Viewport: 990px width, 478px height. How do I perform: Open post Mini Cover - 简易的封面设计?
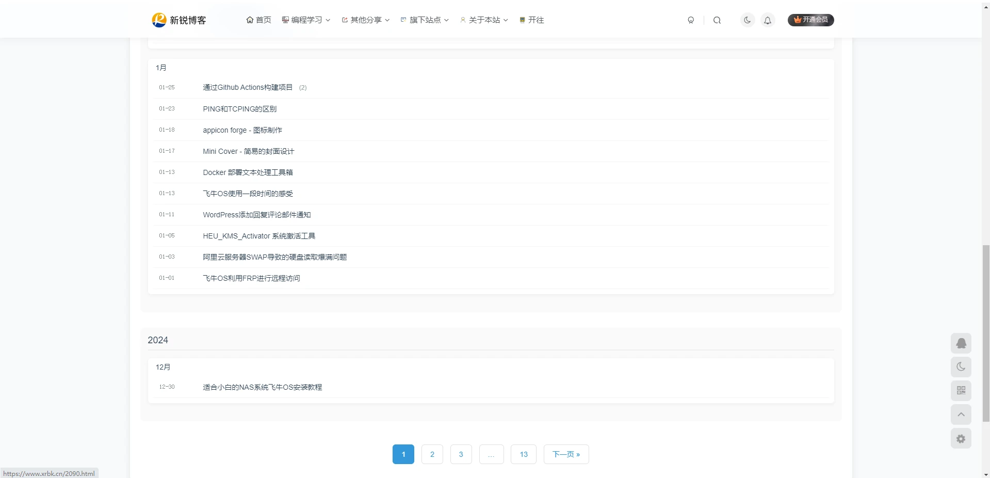tap(248, 151)
